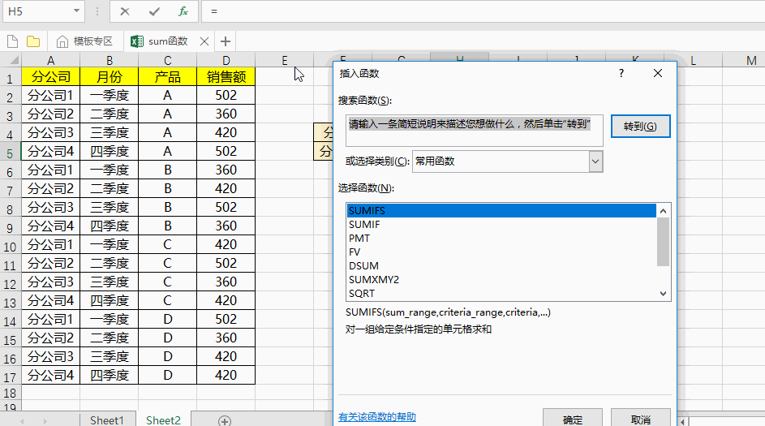The width and height of the screenshot is (765, 426).
Task: Add a new tab with plus icon
Action: click(226, 41)
